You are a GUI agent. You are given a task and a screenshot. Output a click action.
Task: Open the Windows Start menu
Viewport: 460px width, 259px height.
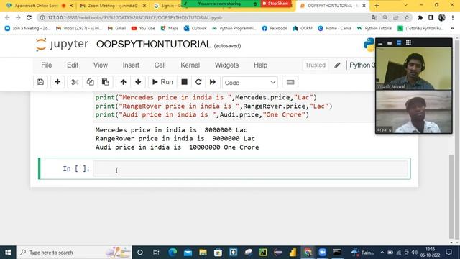coord(8,253)
